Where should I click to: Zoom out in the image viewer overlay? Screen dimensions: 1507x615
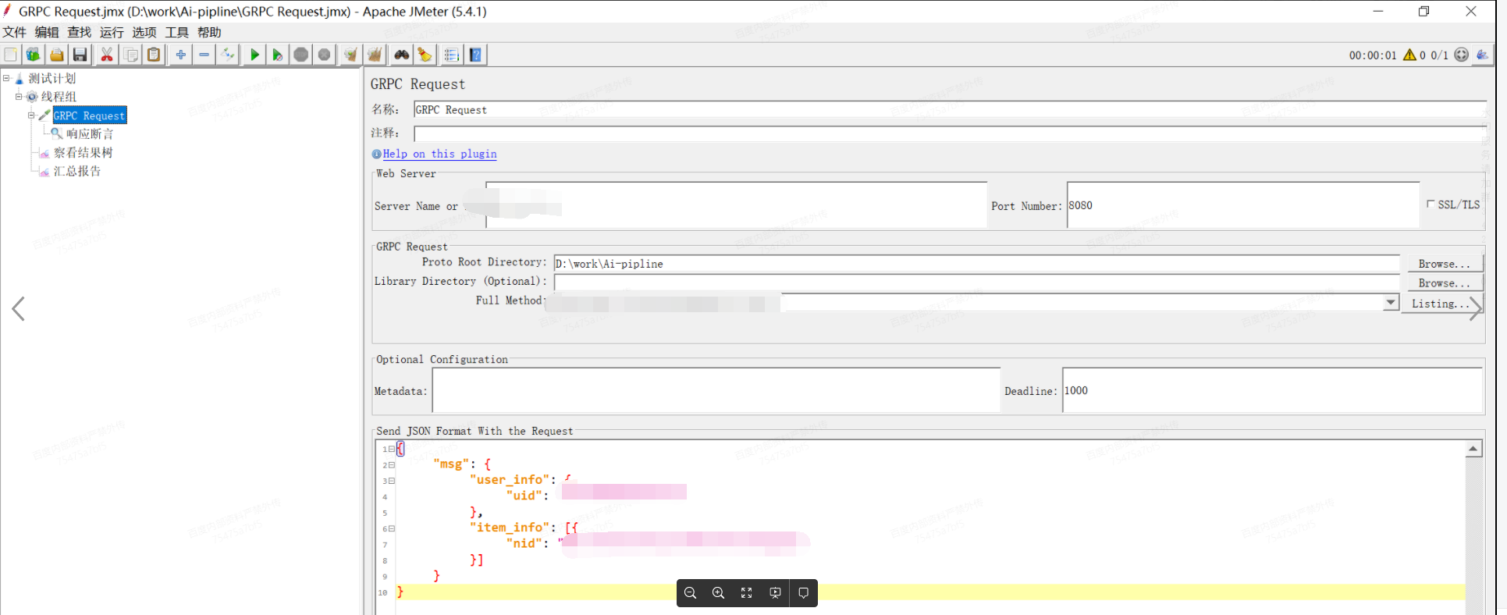(x=691, y=593)
